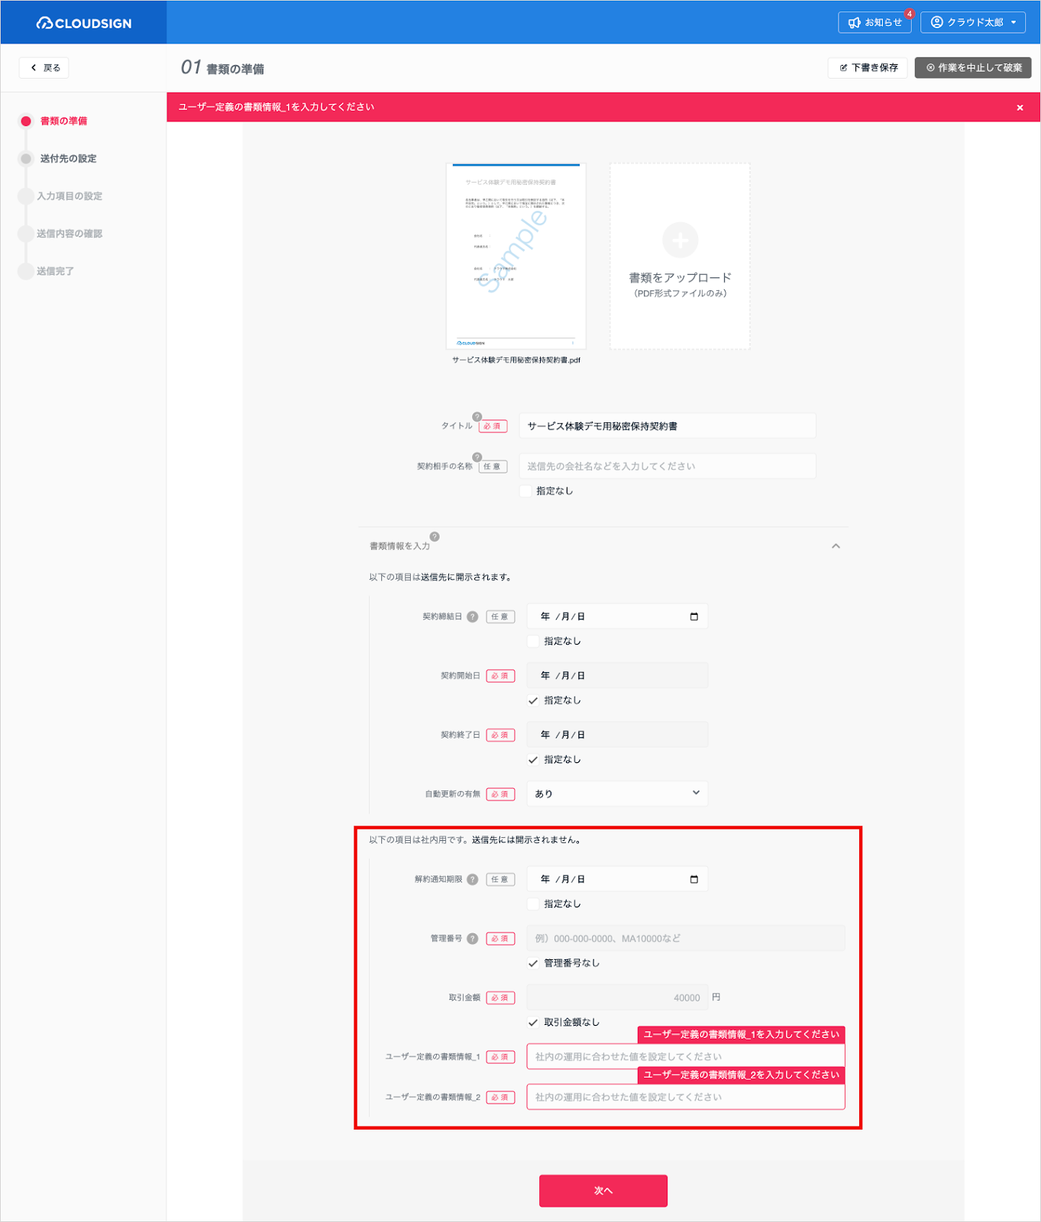This screenshot has height=1222, width=1041.
Task: Check 指定なし under 解約通知期限
Action: (x=533, y=904)
